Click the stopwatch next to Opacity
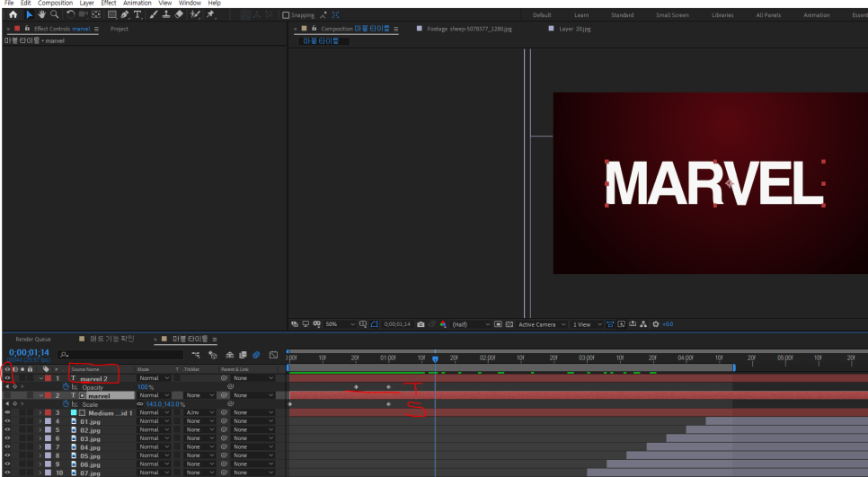 pyautogui.click(x=66, y=387)
